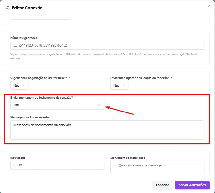Image resolution: width=215 pixels, height=193 pixels.
Task: Click into the Mensagem de inatividade text area
Action: tap(157, 167)
